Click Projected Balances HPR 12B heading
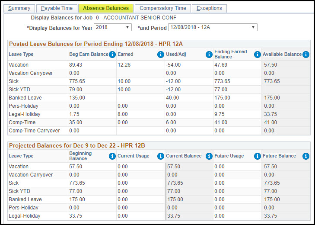The height and width of the screenshot is (225, 315). point(77,146)
